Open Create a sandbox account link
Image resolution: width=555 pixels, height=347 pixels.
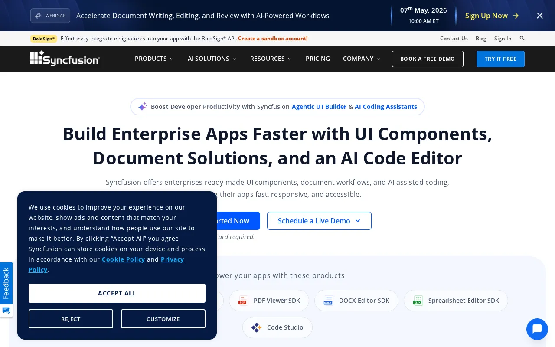pyautogui.click(x=273, y=39)
